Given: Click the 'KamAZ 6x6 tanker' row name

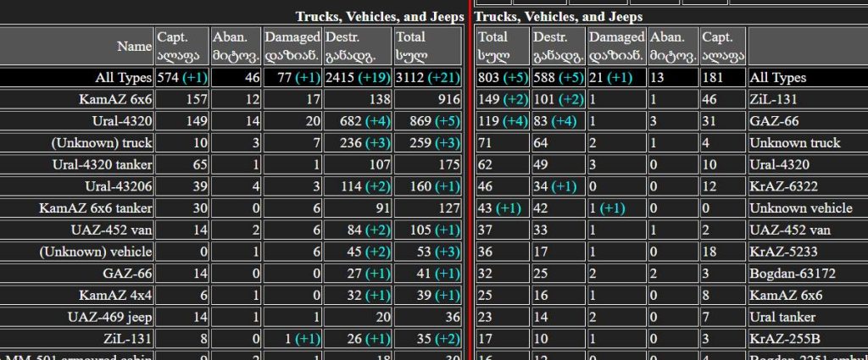Looking at the screenshot, I should (96, 208).
